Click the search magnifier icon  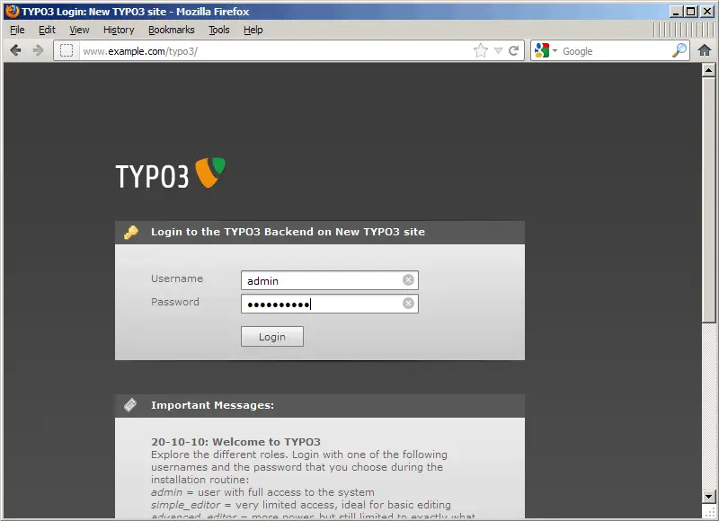tap(679, 51)
